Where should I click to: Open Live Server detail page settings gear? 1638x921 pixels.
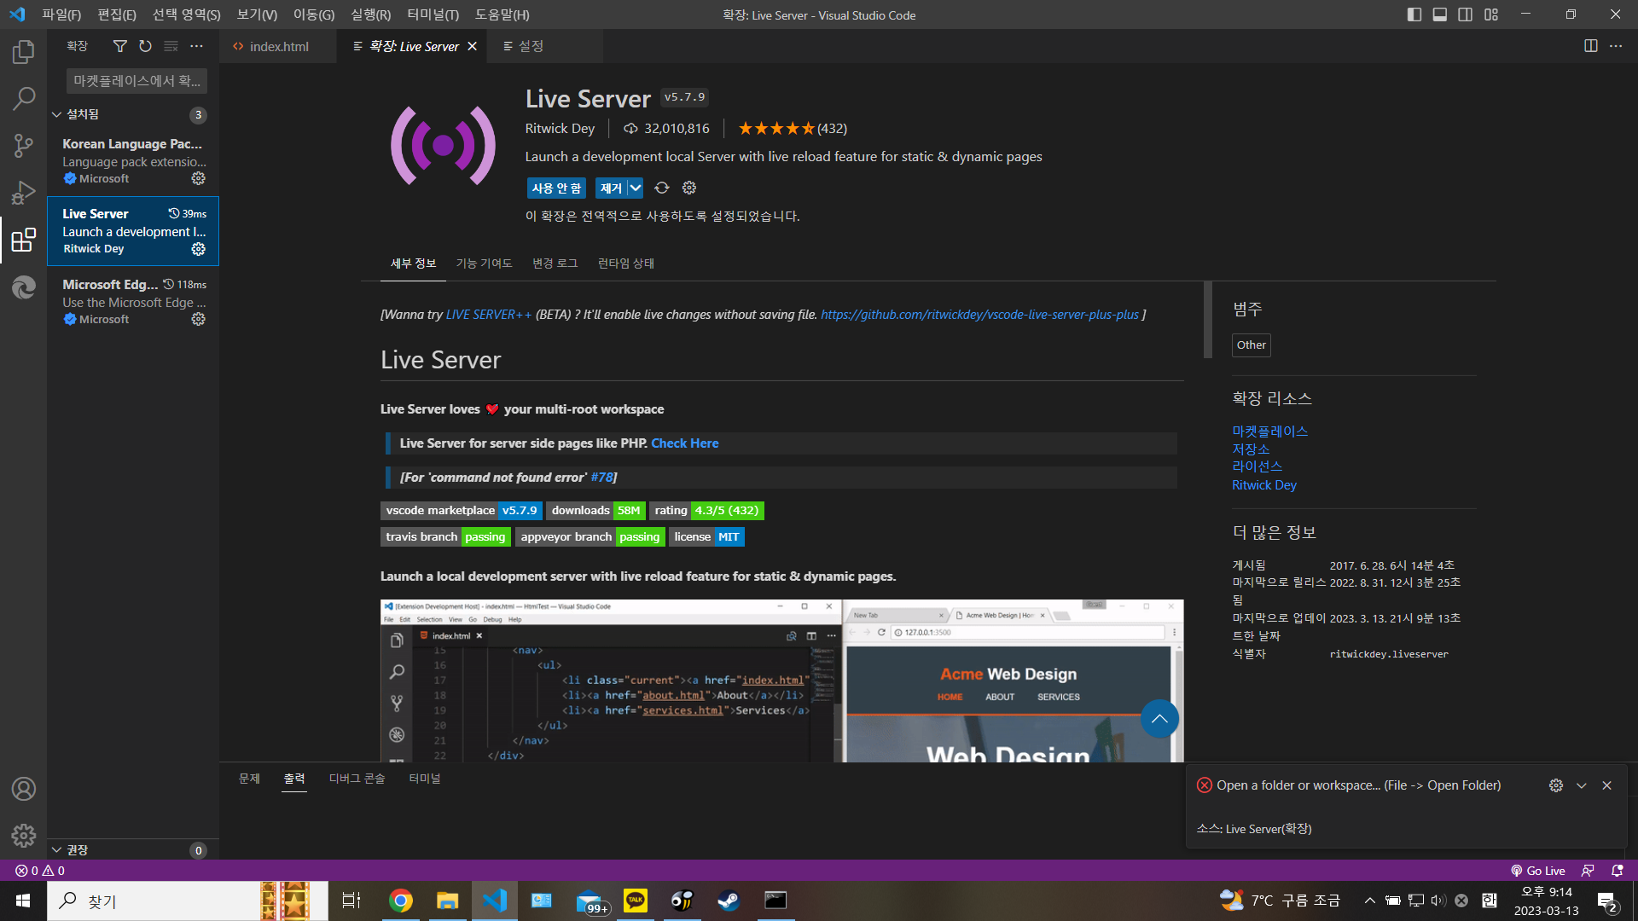click(689, 188)
